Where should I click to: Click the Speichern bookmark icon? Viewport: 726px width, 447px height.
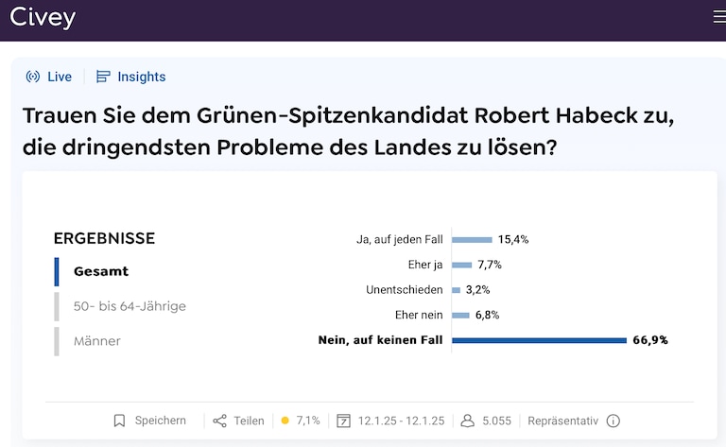coord(119,421)
